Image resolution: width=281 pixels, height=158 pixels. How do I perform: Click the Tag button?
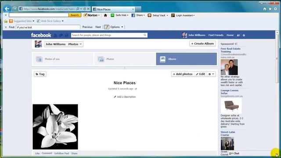(40, 74)
